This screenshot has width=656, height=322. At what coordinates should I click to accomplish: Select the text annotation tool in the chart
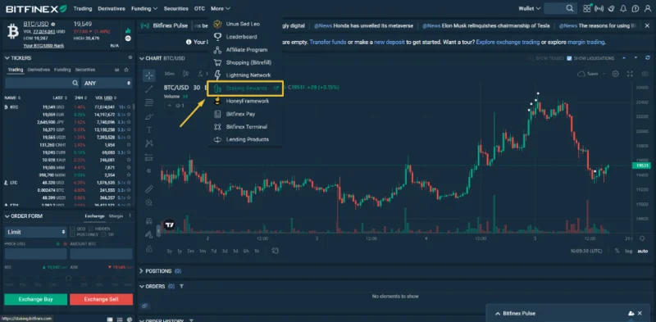pos(149,130)
